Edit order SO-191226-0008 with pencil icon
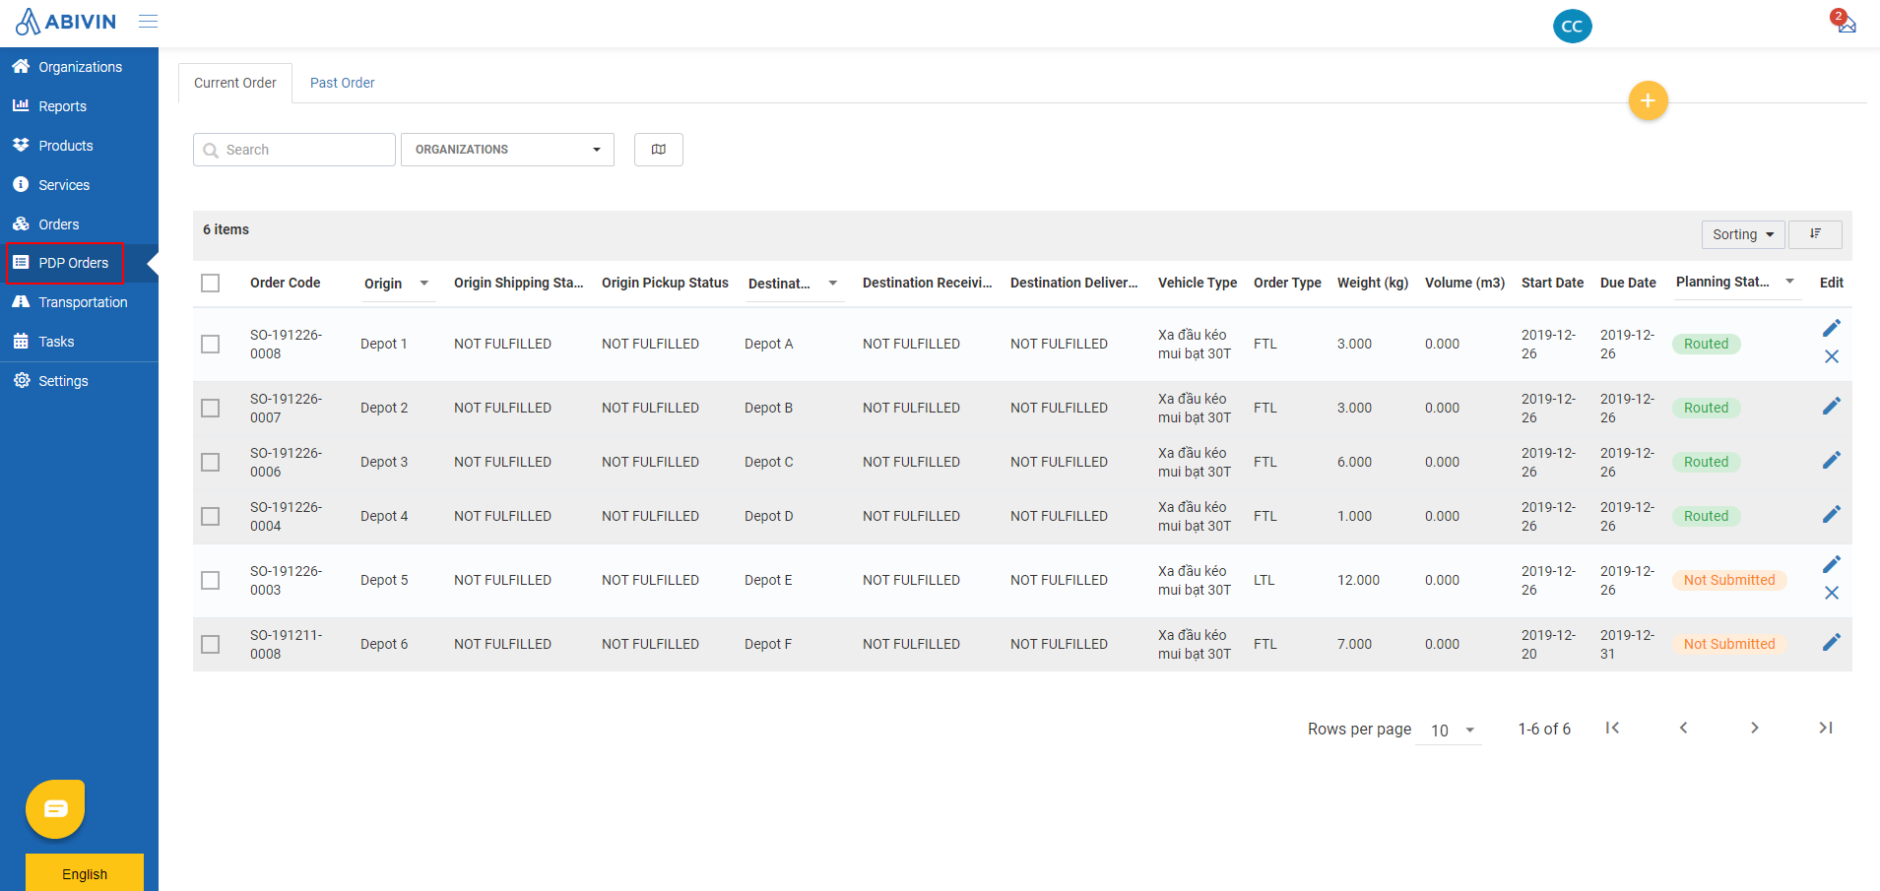Screen dimensions: 1880x891 [x=1831, y=329]
